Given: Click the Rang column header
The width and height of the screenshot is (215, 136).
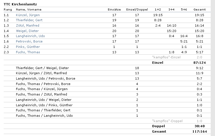Looking at the screenshot, I should point(8,10).
